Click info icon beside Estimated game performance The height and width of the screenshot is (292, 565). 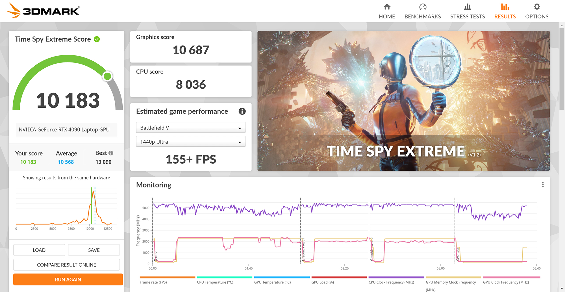click(x=242, y=111)
